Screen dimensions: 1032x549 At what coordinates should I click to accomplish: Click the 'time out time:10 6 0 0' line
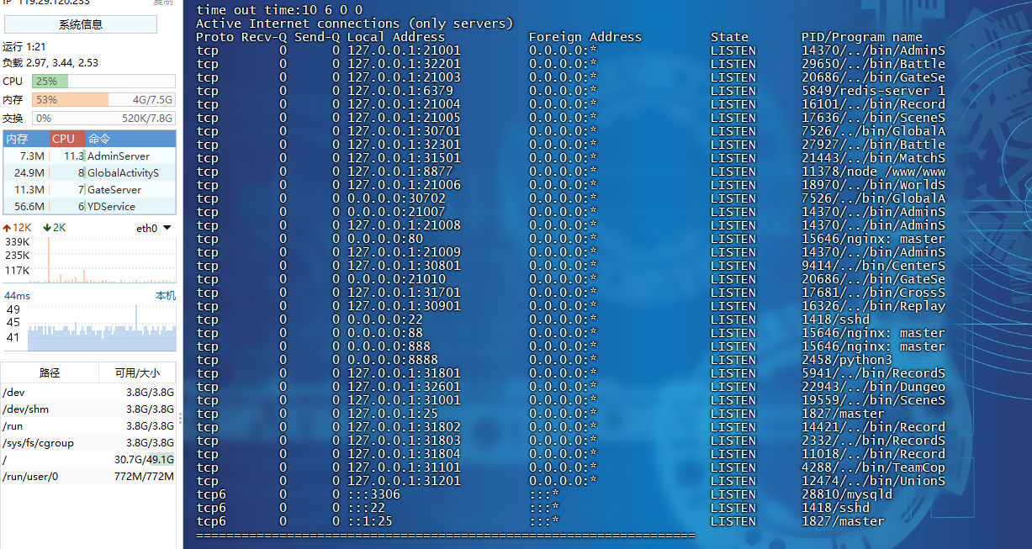279,10
